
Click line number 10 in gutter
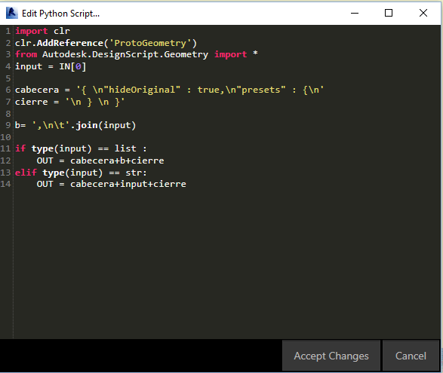5,137
